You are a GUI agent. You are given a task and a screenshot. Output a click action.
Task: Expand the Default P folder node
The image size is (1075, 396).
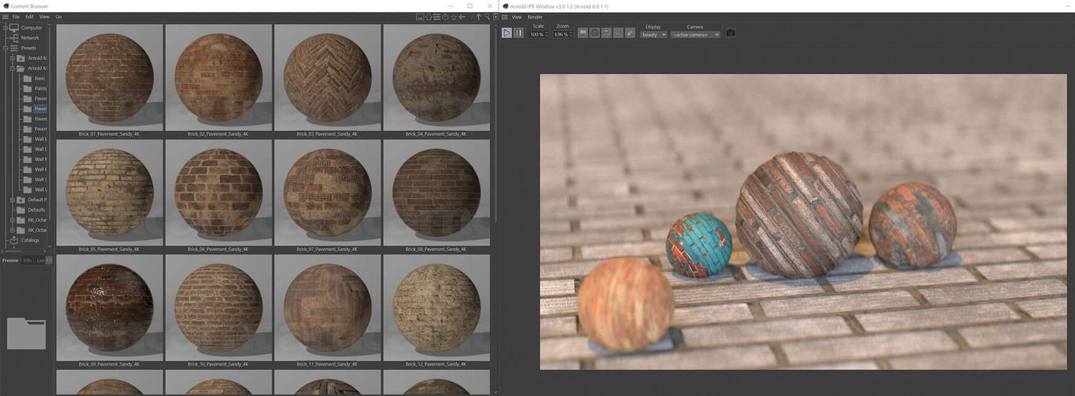pyautogui.click(x=12, y=200)
